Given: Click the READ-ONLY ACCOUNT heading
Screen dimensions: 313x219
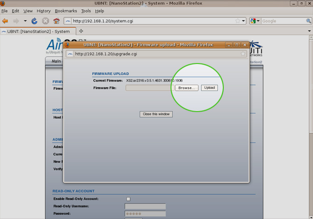Looking at the screenshot, I should (x=73, y=191).
